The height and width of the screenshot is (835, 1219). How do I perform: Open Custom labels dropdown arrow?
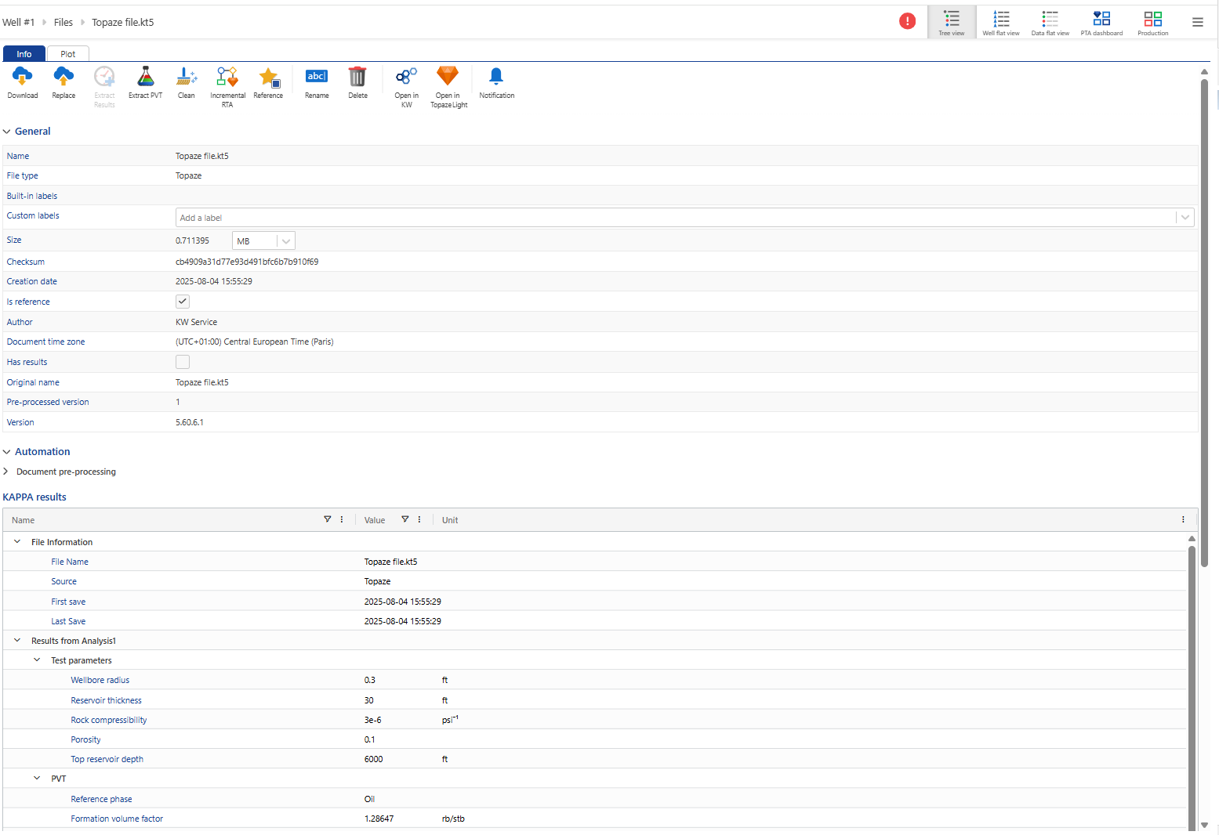1185,218
